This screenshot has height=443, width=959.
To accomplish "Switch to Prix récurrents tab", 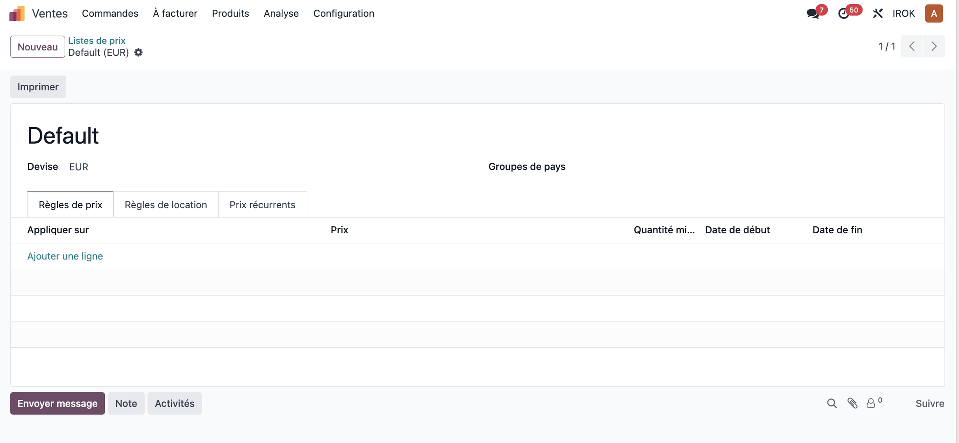I will pyautogui.click(x=262, y=205).
